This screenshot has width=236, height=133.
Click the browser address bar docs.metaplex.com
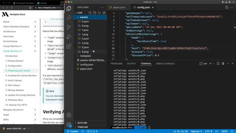coord(50,7)
